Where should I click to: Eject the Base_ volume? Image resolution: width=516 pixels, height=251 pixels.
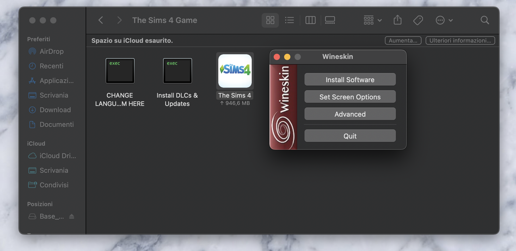click(72, 216)
